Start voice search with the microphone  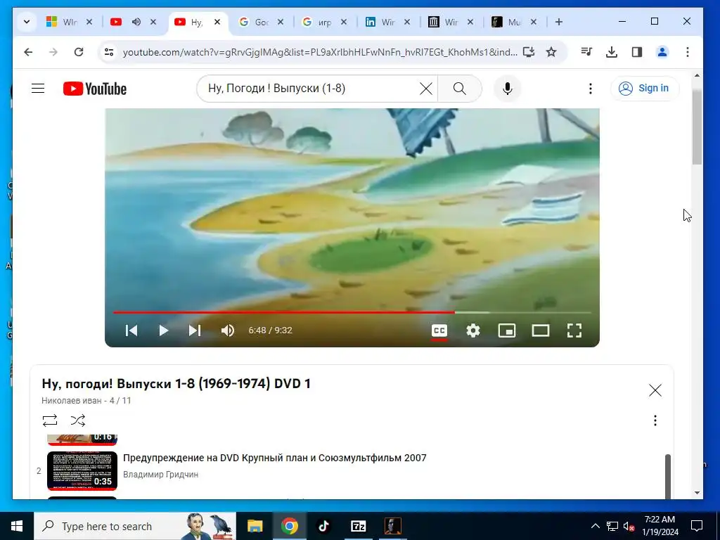pyautogui.click(x=508, y=89)
